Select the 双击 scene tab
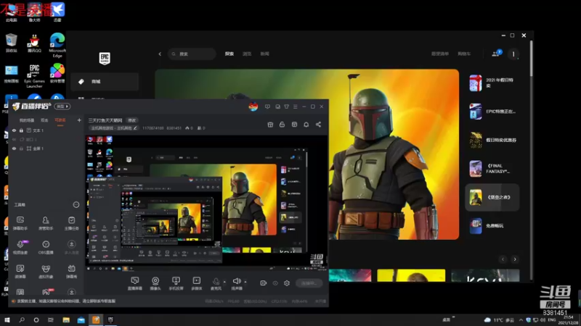581x326 pixels. pos(44,120)
